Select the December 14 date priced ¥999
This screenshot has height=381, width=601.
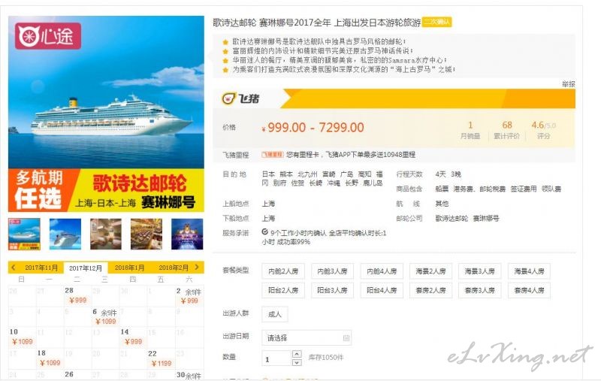click(133, 337)
